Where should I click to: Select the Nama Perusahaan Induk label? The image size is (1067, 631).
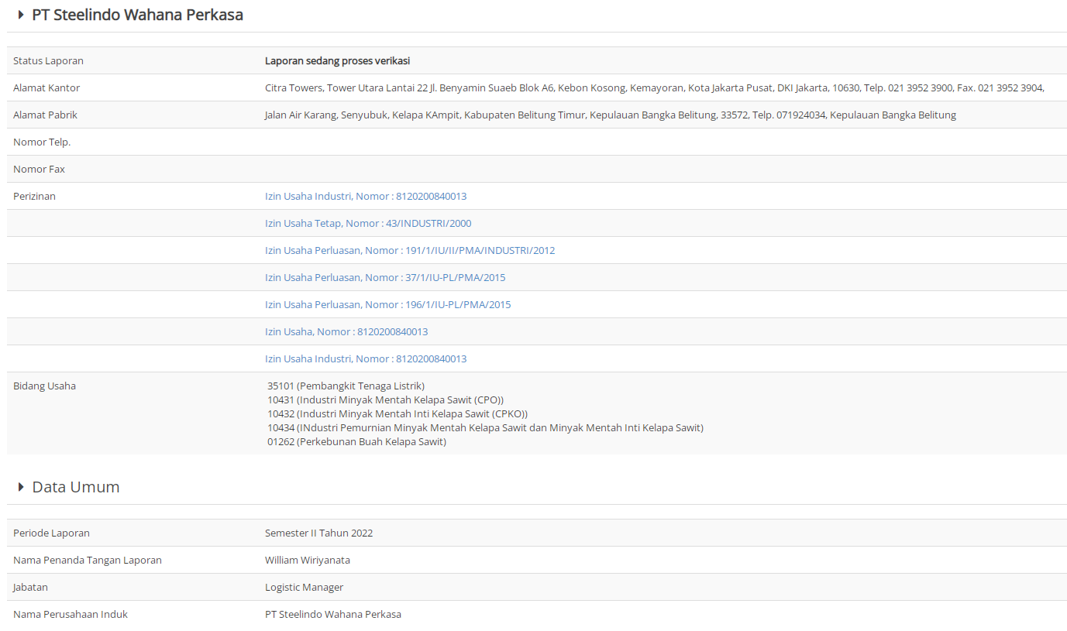[71, 614]
